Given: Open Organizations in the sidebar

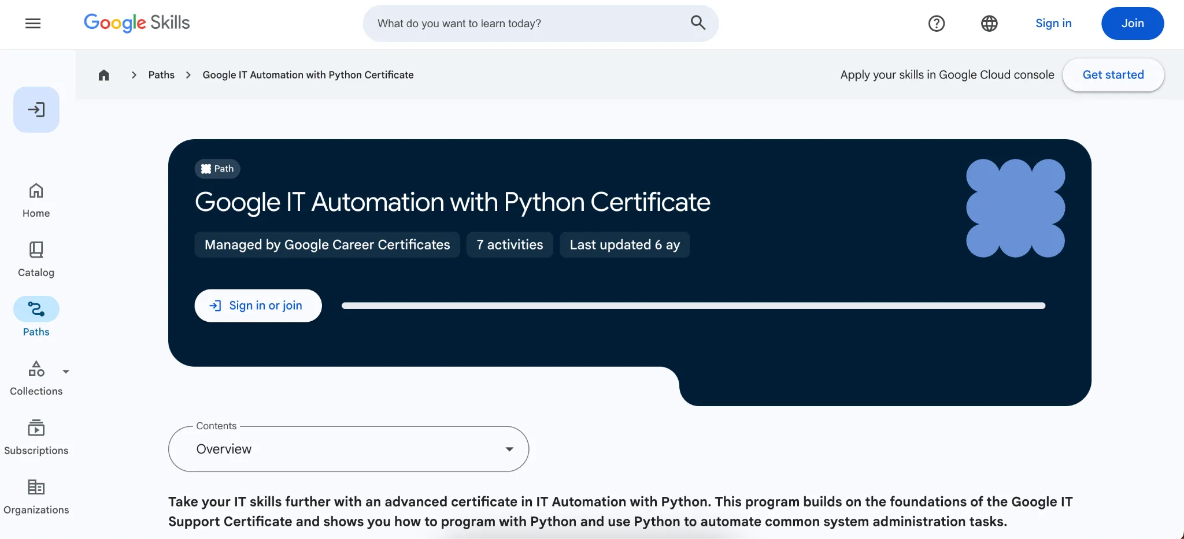Looking at the screenshot, I should (36, 497).
